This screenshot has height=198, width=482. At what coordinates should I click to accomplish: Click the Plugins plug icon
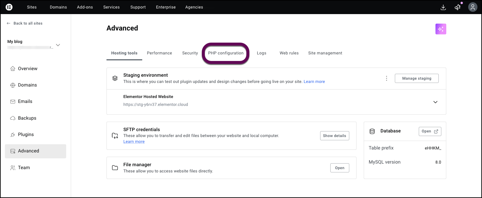coord(13,134)
